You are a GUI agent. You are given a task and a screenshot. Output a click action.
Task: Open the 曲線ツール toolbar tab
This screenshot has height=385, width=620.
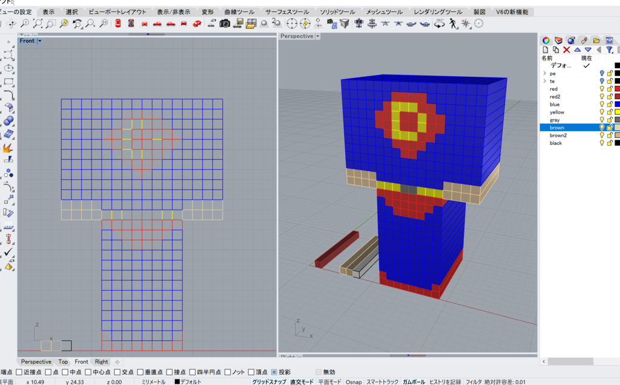pyautogui.click(x=239, y=12)
